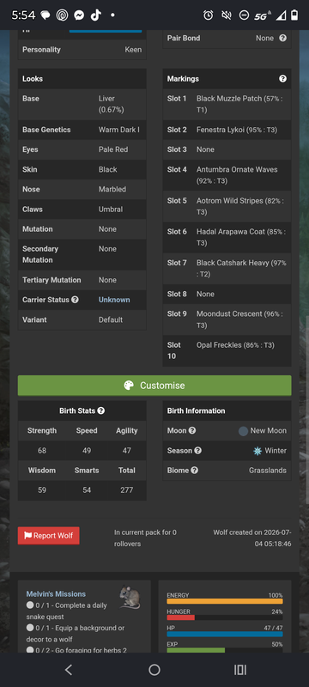Viewport: 309px width, 687px height.
Task: Tap the Season help question mark
Action: click(x=197, y=450)
